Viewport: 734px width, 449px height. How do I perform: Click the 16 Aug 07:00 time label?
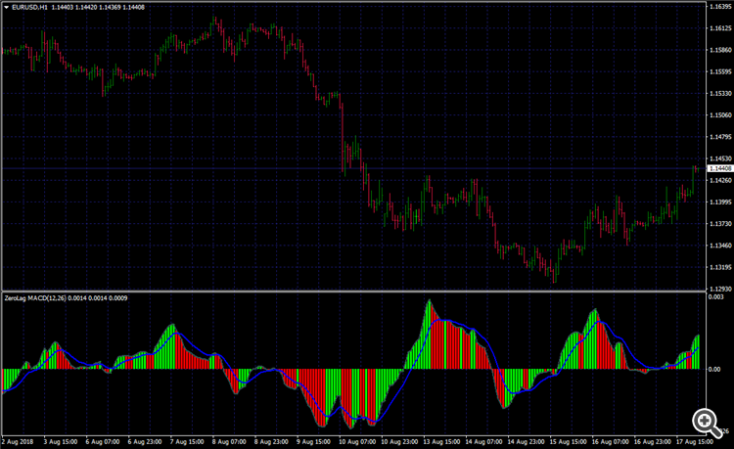click(x=610, y=442)
